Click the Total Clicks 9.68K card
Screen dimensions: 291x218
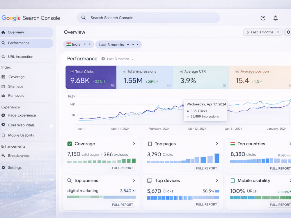point(91,77)
